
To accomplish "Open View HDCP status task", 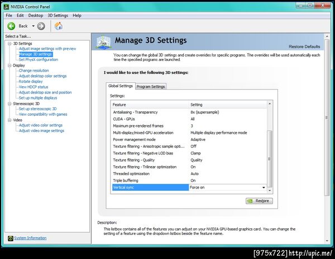I will 33,87.
